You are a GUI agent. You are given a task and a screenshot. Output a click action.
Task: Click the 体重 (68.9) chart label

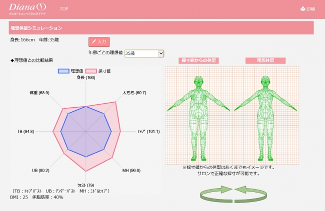pos(39,93)
